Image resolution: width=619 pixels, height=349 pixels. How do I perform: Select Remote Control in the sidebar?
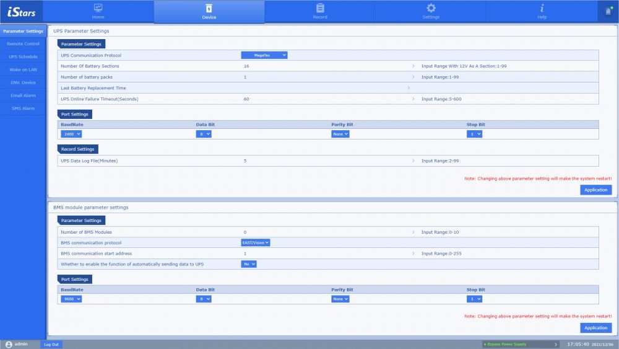tap(23, 44)
